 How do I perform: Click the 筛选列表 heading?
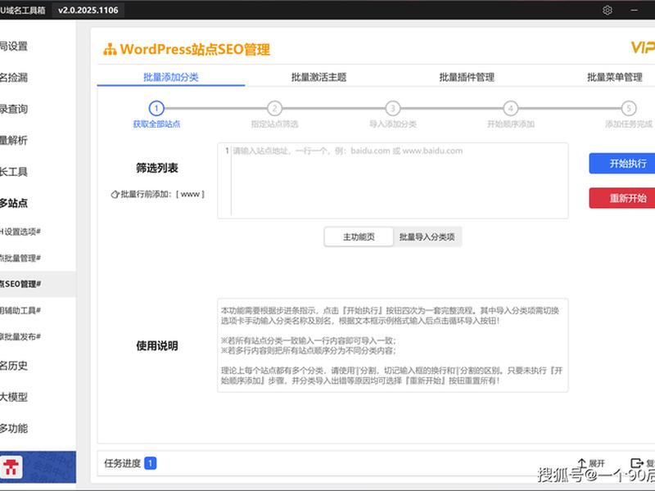pos(157,168)
